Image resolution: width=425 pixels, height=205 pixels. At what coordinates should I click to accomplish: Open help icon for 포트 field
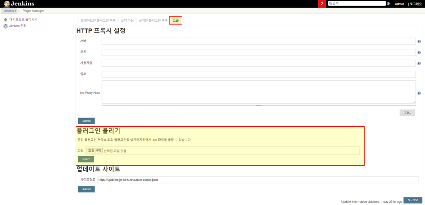[x=419, y=53]
